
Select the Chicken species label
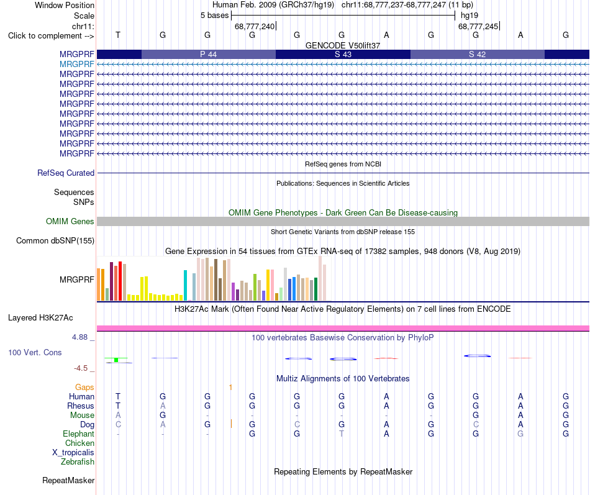tap(79, 443)
